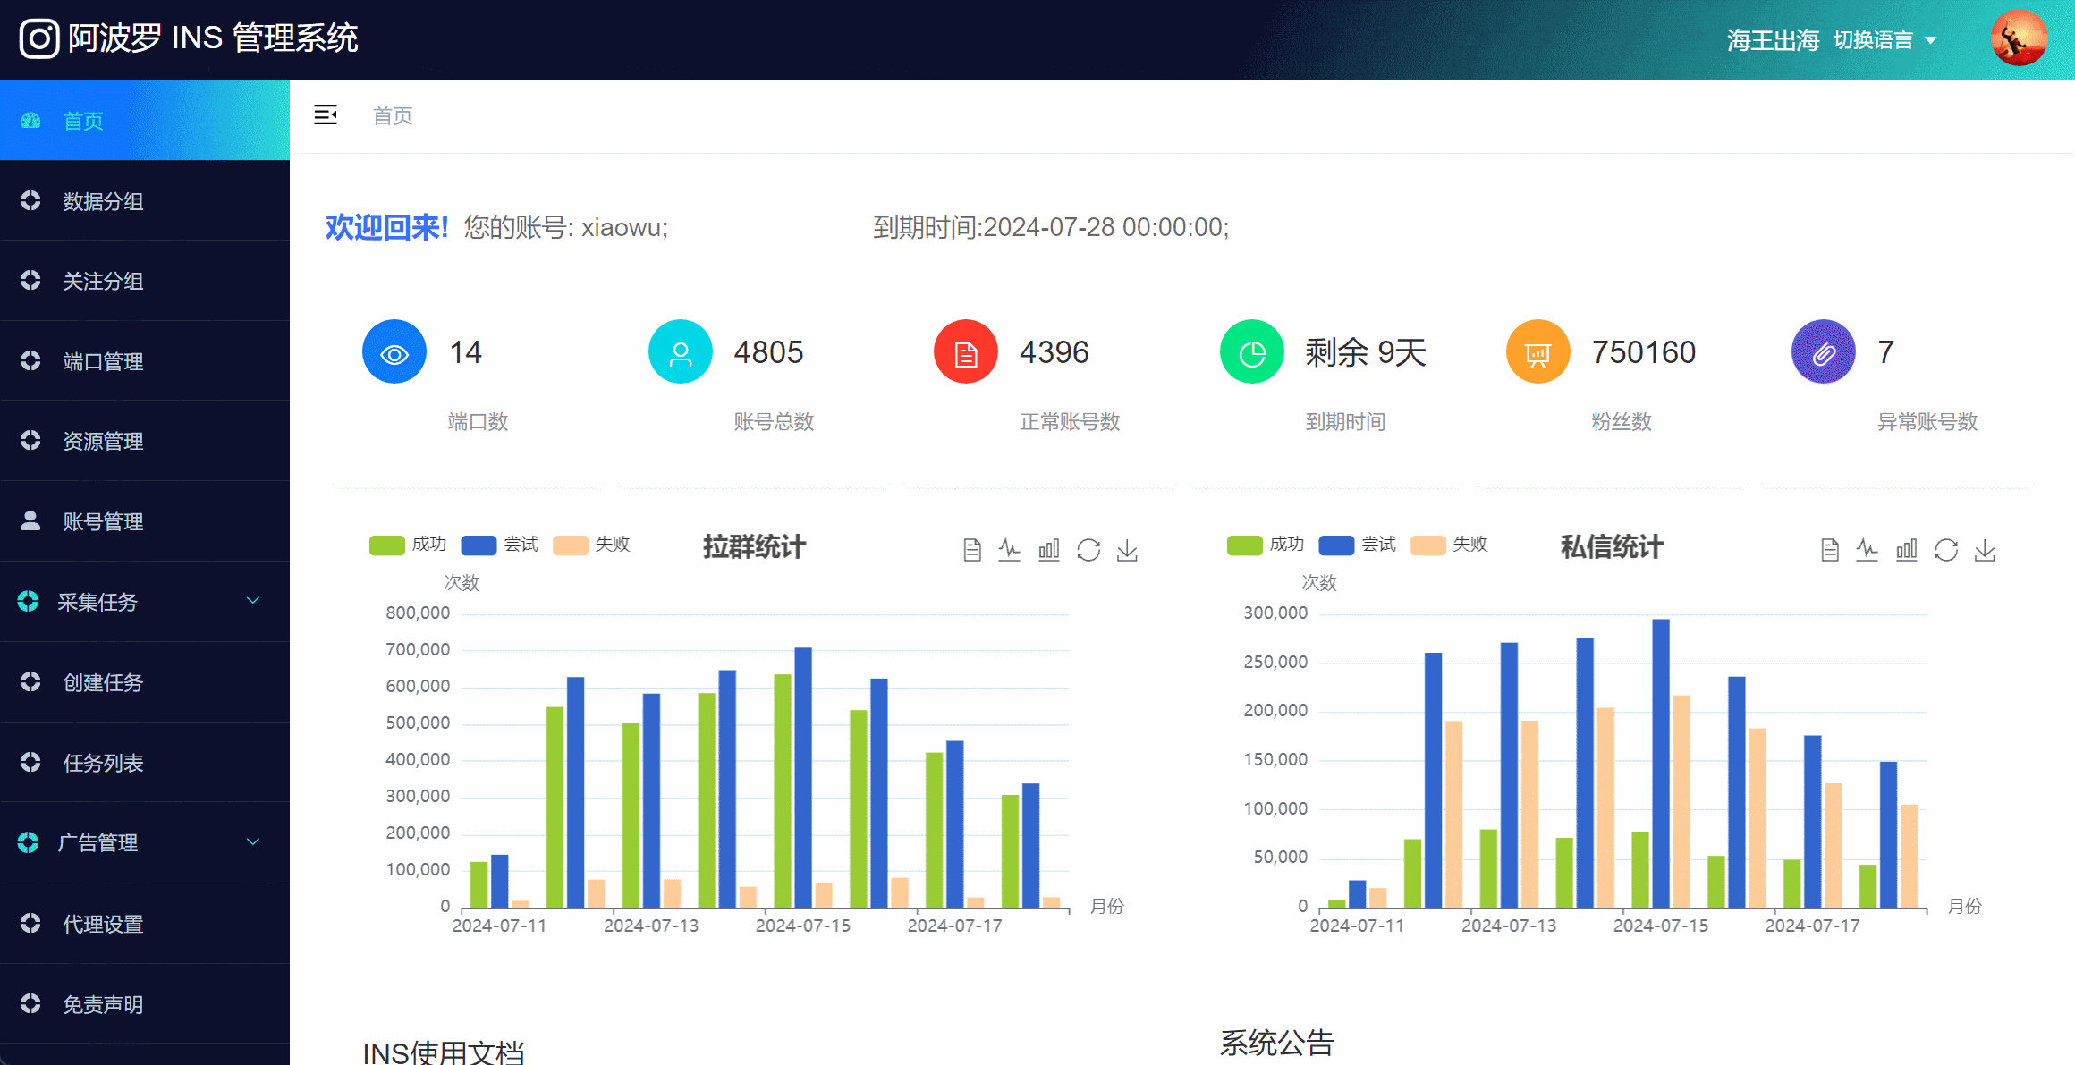Click the green pie chart progress icon for 到期时间

coord(1250,351)
